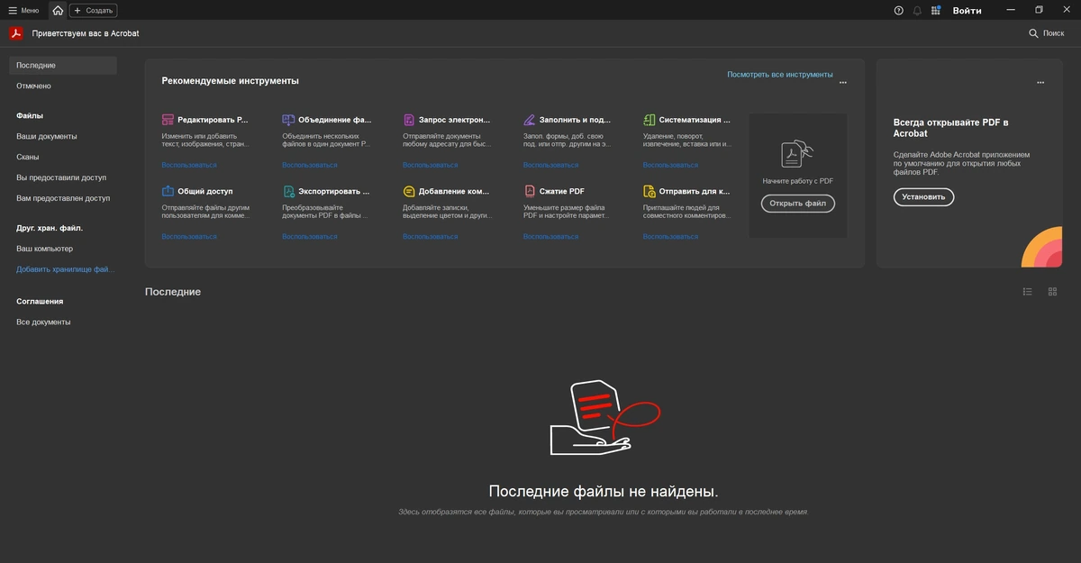
Task: Click the Установить button
Action: click(x=923, y=196)
